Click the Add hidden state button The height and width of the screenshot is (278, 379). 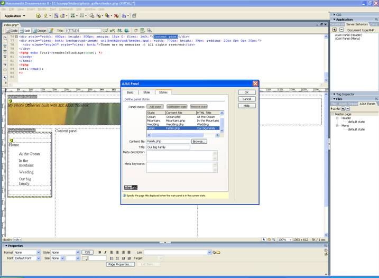[177, 107]
